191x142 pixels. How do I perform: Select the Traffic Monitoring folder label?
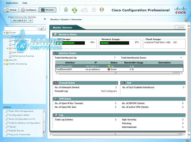[18, 64]
